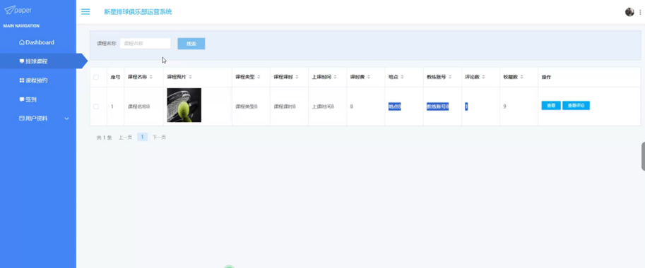Go to 下一页 next page
This screenshot has width=645, height=268.
point(159,138)
